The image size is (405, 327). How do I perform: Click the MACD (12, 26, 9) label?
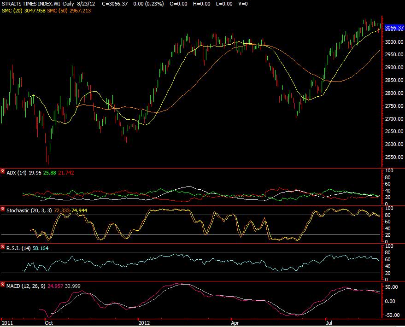click(x=26, y=286)
